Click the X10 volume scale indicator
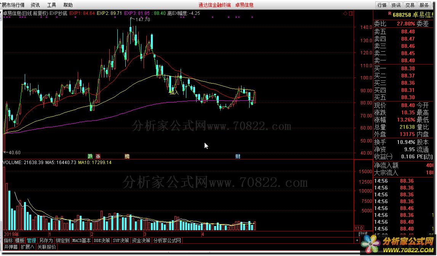Viewport: 437px width, 256px height. [359, 228]
